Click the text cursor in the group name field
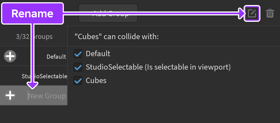Viewport: 280px width, 123px height. [28, 96]
